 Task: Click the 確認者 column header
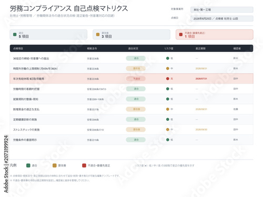coord(237,48)
